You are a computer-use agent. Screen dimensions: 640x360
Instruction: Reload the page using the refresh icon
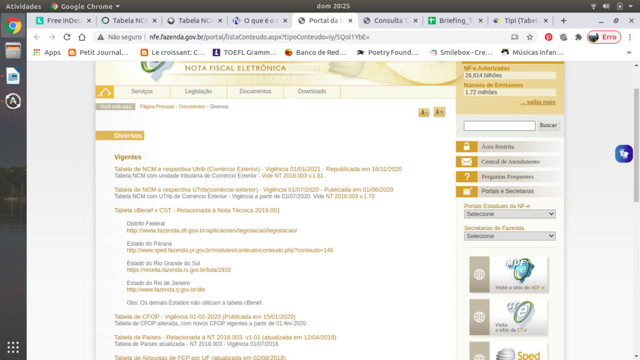[81, 37]
